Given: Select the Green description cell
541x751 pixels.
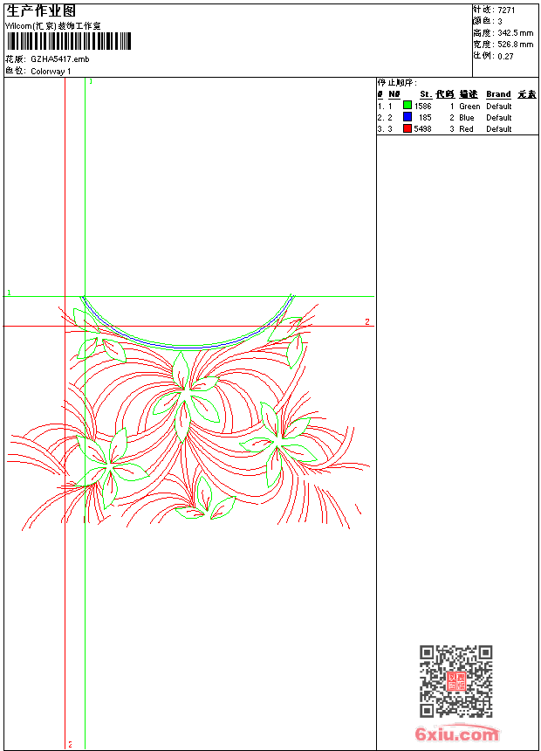Looking at the screenshot, I should tap(469, 107).
